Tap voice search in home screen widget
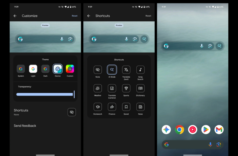Screen dimensions: 238x156 coord(201,46)
